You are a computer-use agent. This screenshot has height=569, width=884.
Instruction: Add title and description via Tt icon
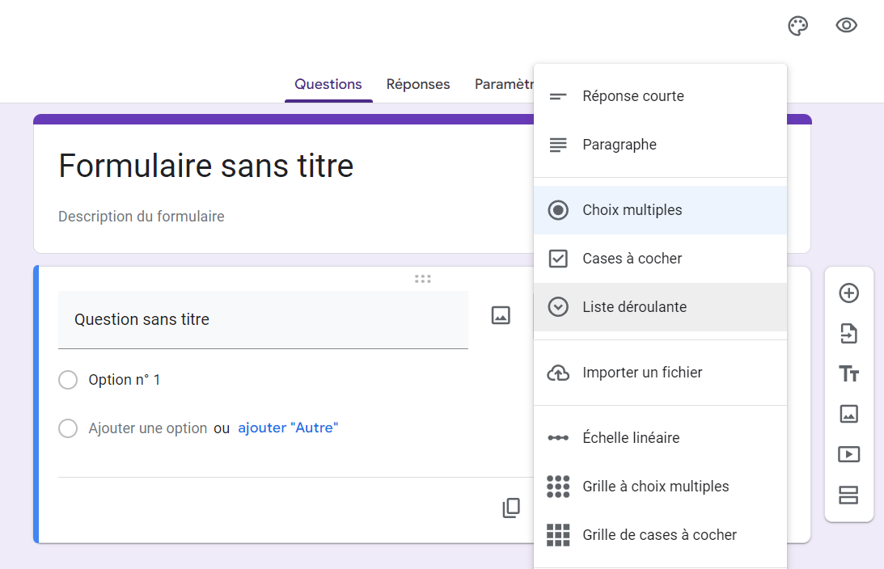848,374
